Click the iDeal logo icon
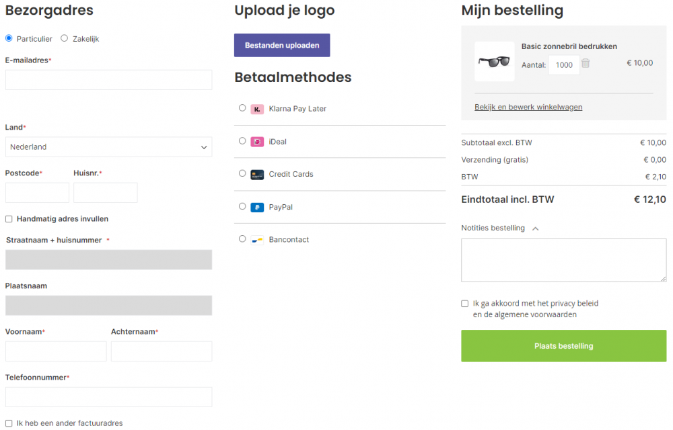This screenshot has width=673, height=430. click(257, 142)
